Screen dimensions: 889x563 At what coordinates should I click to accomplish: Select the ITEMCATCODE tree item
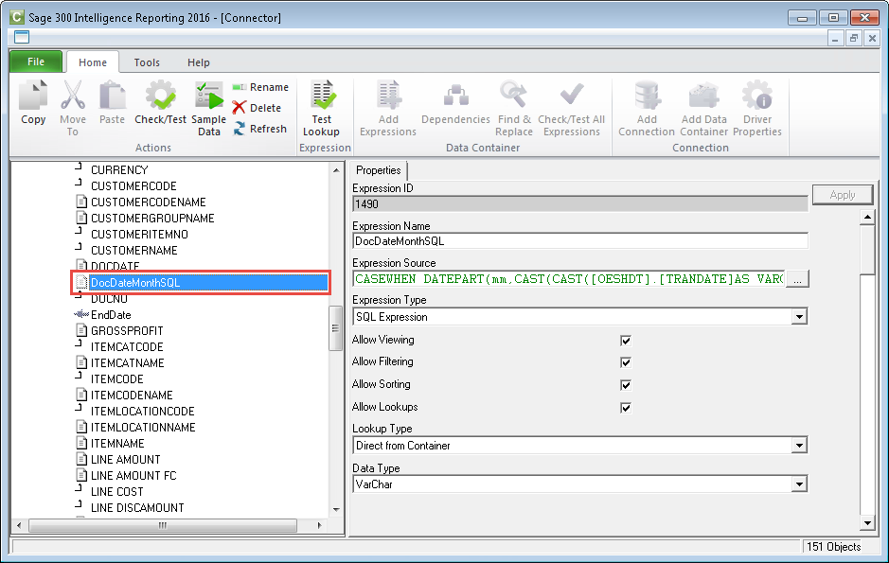pyautogui.click(x=127, y=346)
